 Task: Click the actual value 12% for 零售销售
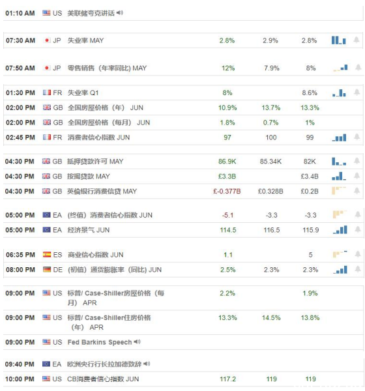click(x=228, y=68)
